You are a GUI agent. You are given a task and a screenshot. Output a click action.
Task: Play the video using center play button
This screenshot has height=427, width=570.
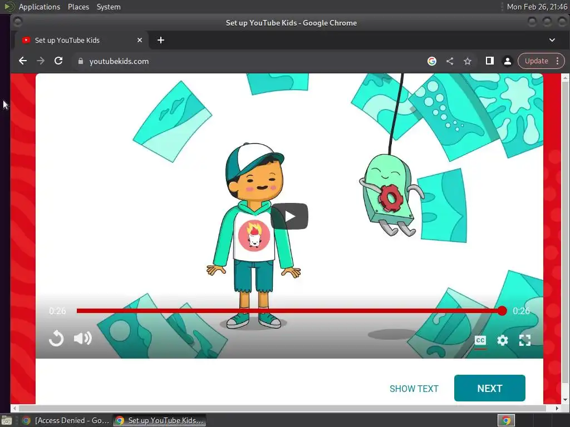289,216
